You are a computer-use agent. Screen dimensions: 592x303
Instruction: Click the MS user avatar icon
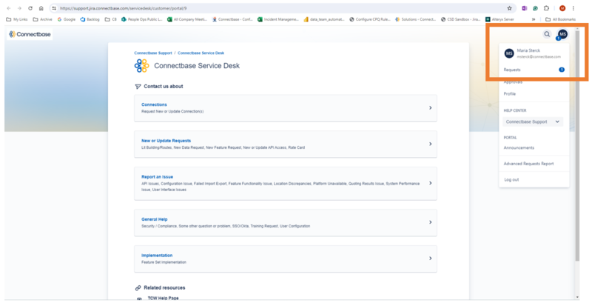[562, 34]
